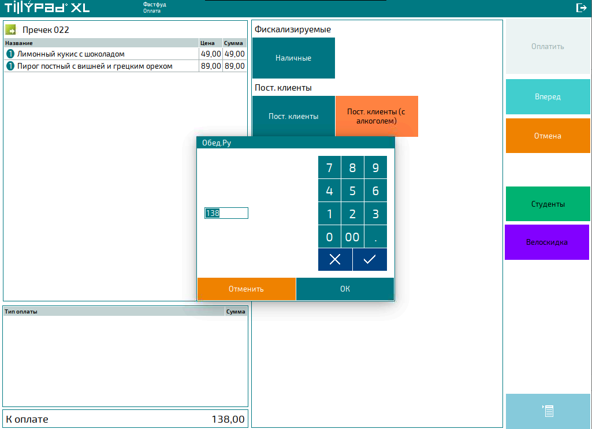Viewport: 592px width, 429px height.
Task: Click the orange Отмена side button
Action: coord(548,136)
